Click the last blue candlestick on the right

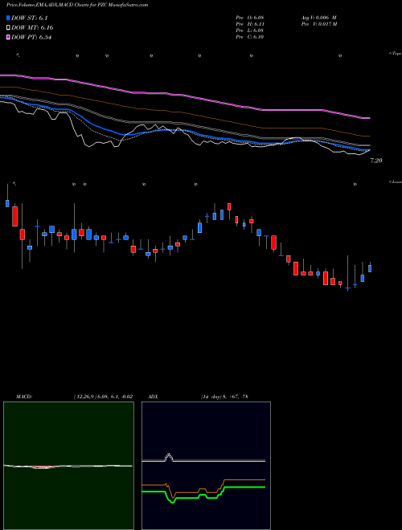click(x=370, y=268)
